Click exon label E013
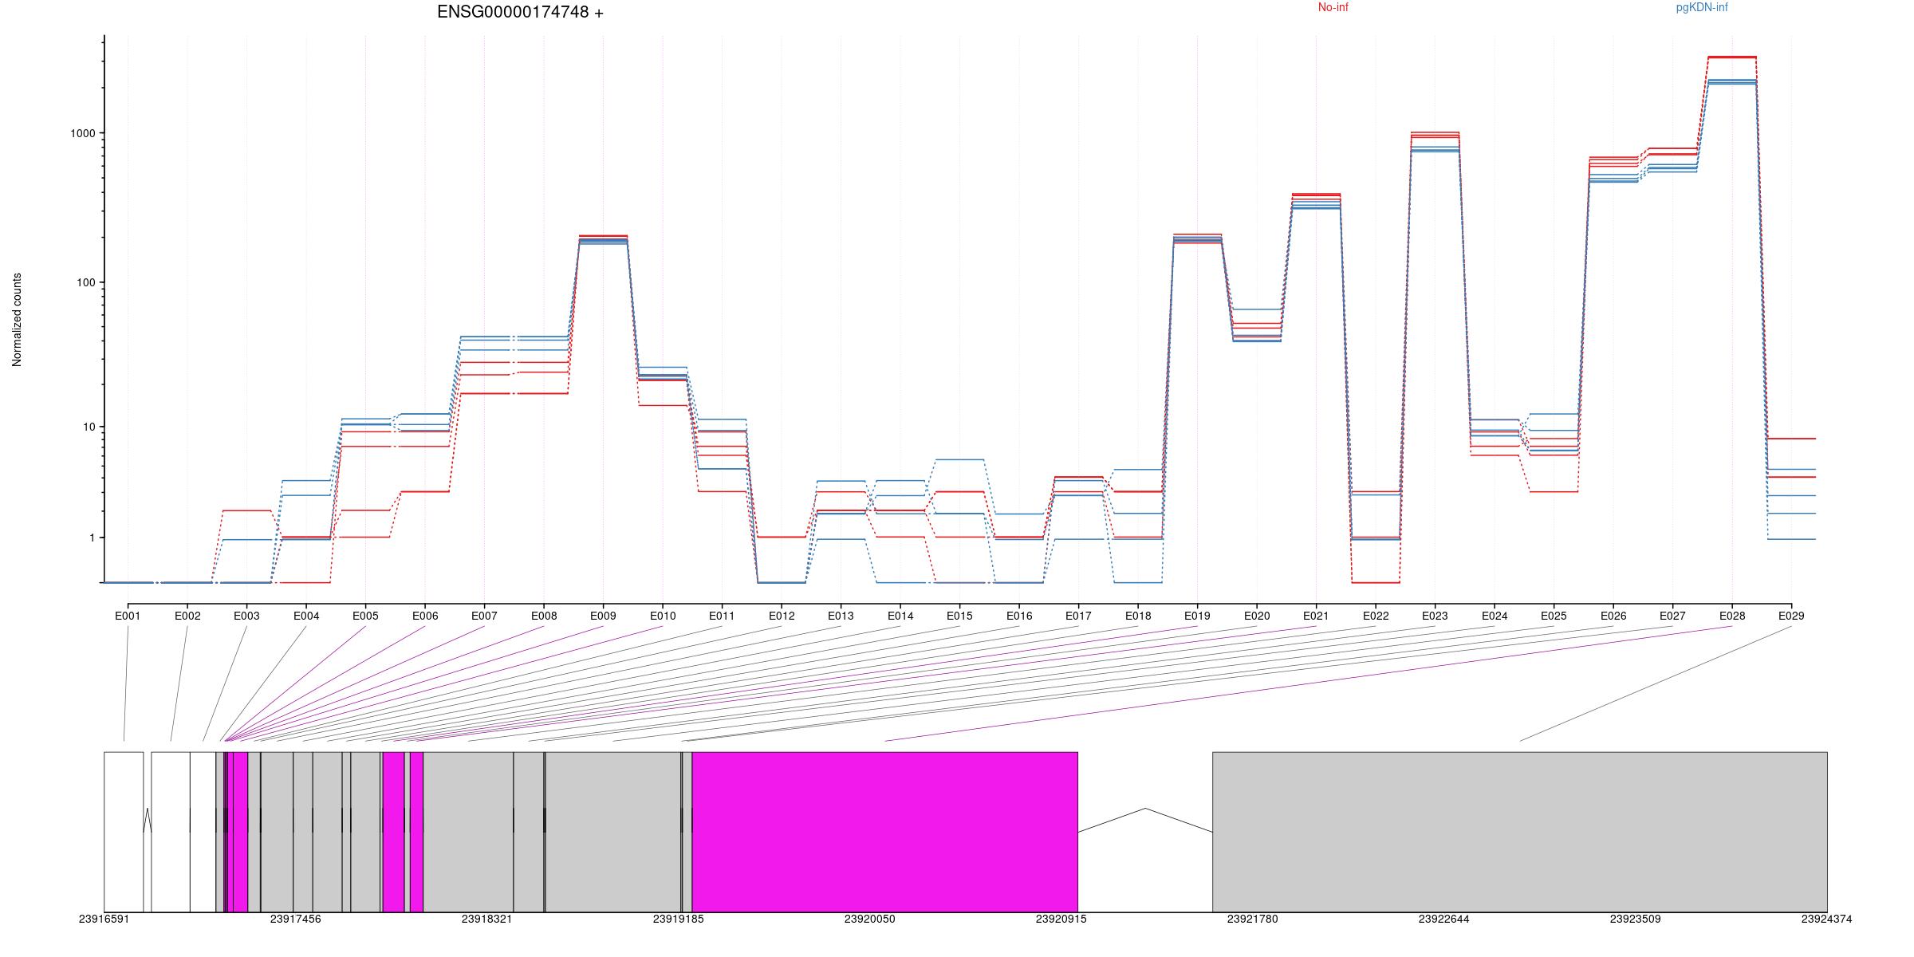 (841, 616)
